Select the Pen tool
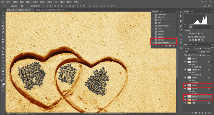Viewport: 214px width, 115px height. point(3,61)
